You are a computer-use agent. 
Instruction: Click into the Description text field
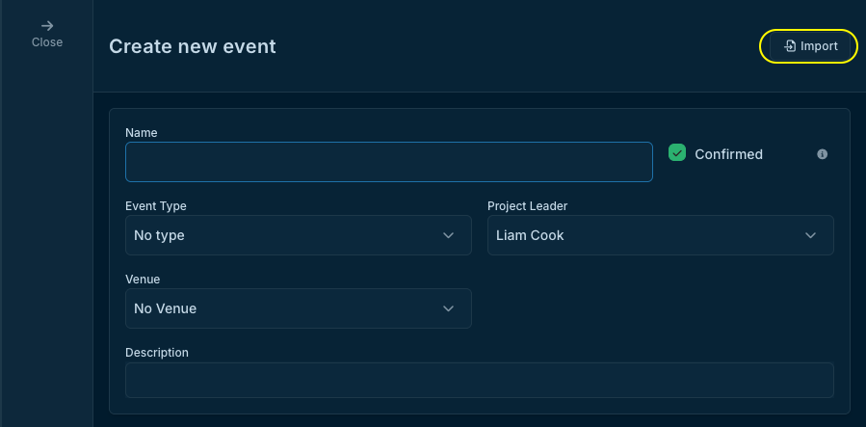479,380
